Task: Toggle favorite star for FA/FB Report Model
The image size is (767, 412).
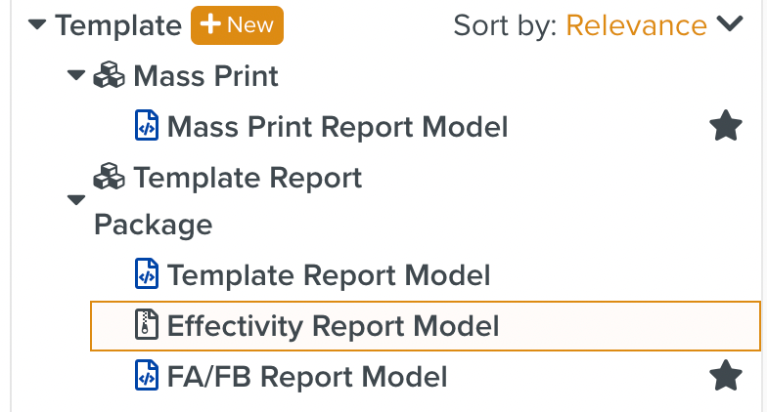Action: point(725,376)
